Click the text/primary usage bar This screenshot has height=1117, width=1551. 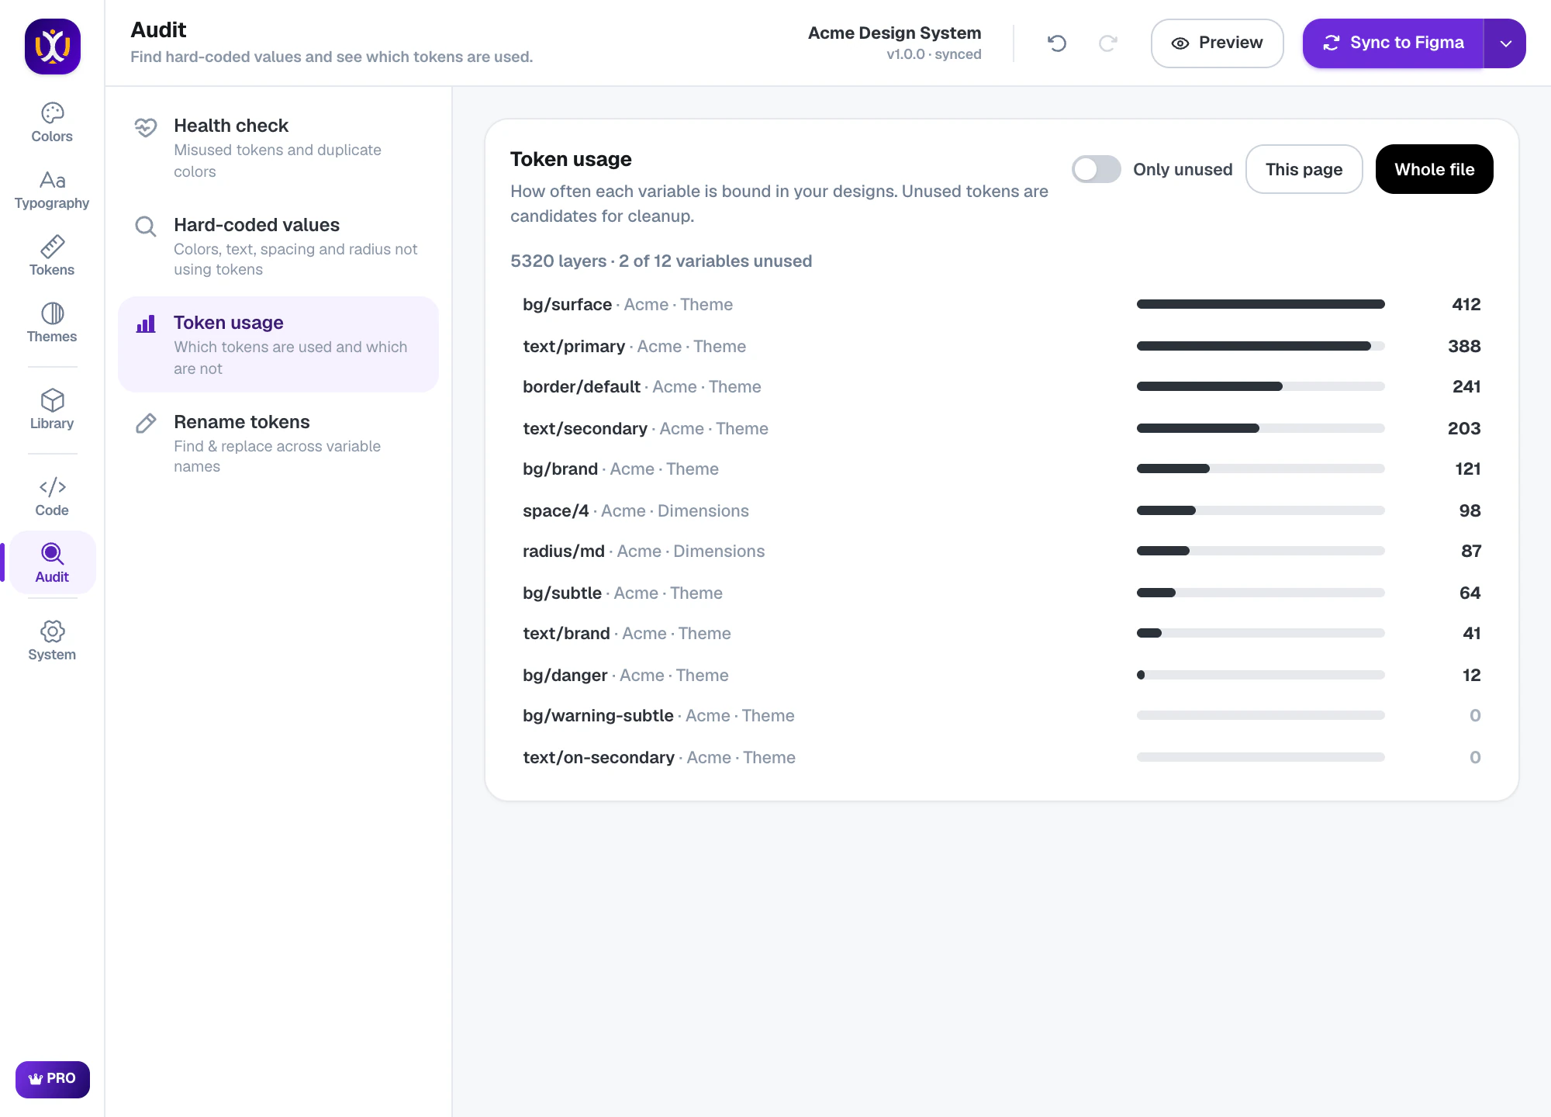(1261, 346)
